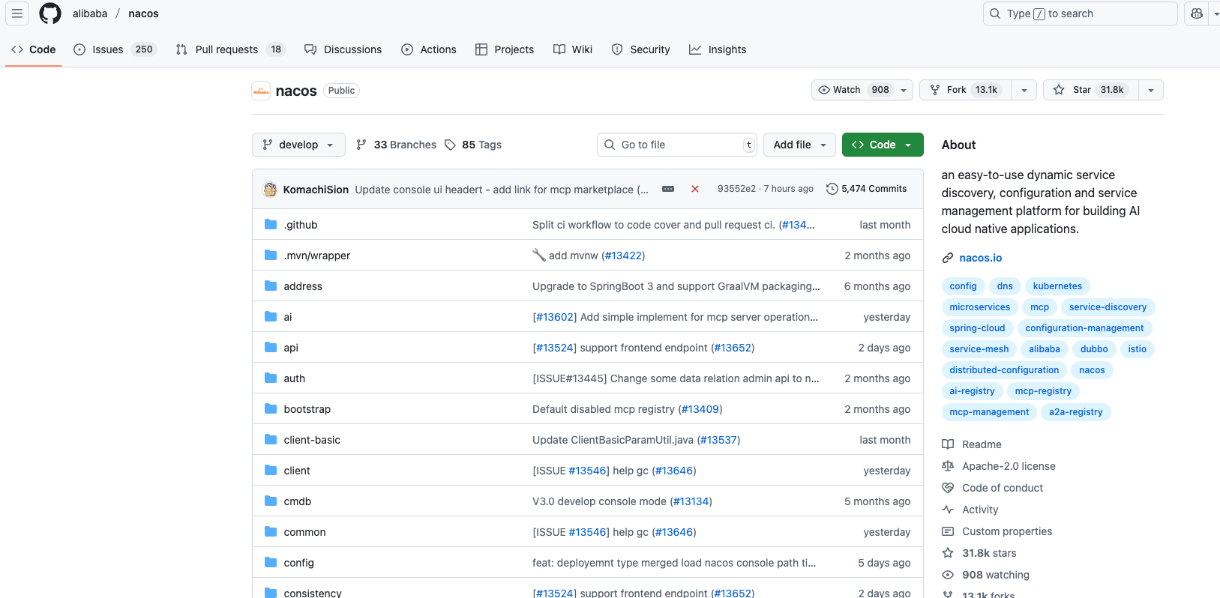Image resolution: width=1220 pixels, height=598 pixels.
Task: Open the Watch notifications dropdown
Action: (x=862, y=90)
